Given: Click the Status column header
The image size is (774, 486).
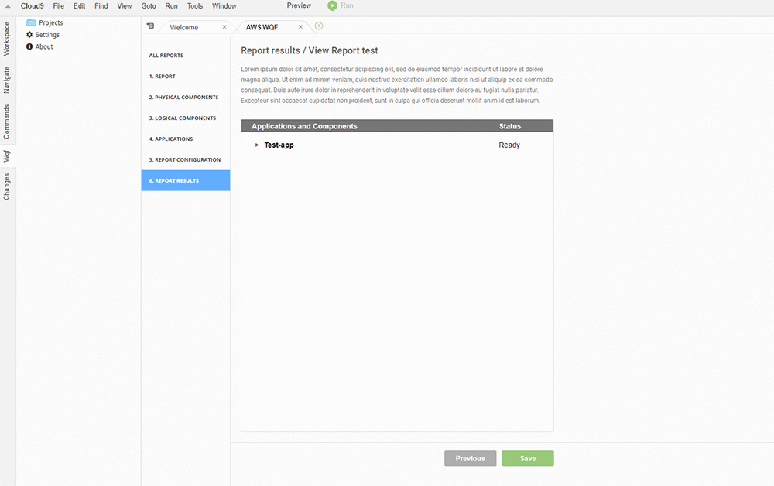Looking at the screenshot, I should pos(509,126).
